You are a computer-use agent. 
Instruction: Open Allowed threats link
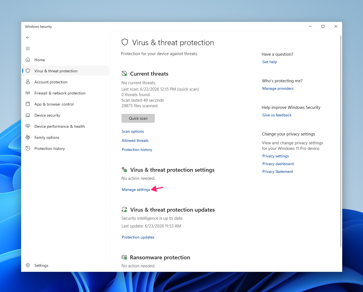click(135, 140)
